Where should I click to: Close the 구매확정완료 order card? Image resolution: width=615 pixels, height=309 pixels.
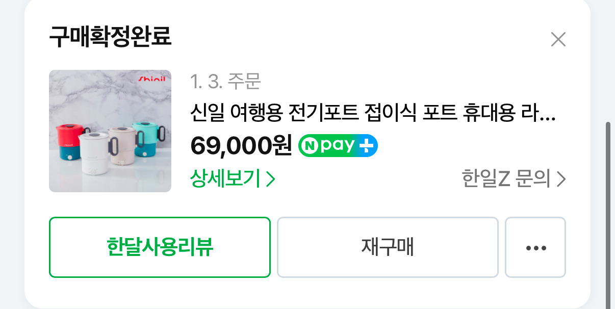pos(558,39)
